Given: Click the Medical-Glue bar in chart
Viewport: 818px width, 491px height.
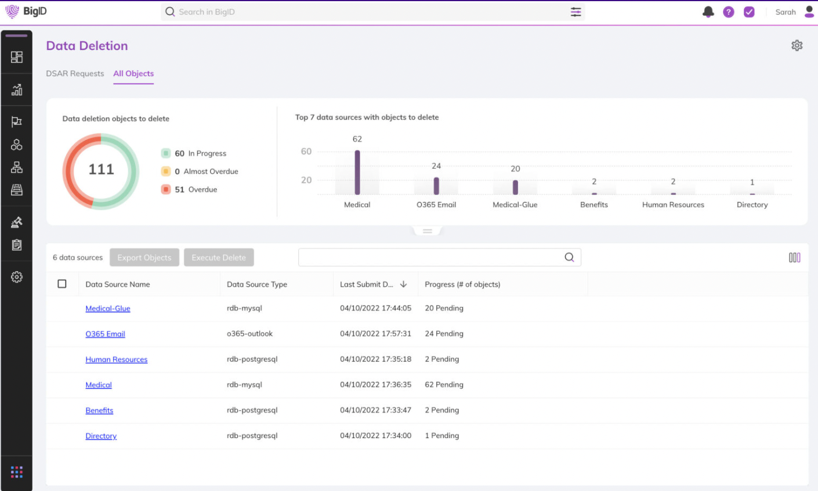Looking at the screenshot, I should [515, 187].
